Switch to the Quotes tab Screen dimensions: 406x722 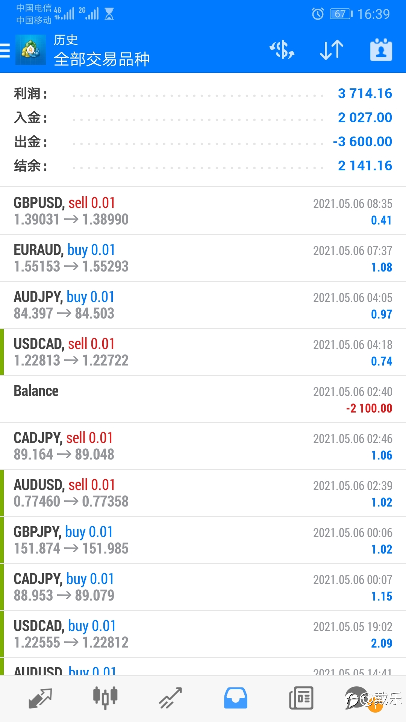click(x=40, y=698)
